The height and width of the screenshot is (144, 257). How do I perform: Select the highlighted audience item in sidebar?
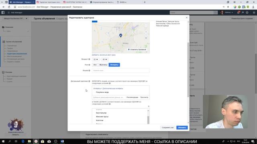17,54
